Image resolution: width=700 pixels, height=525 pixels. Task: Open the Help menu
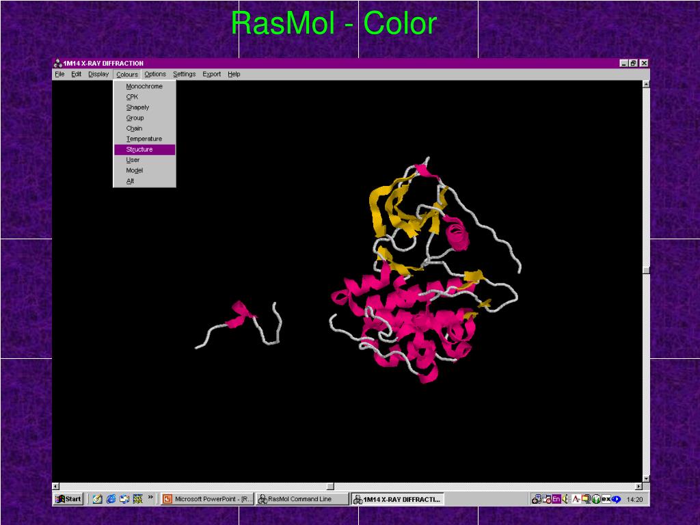[234, 74]
